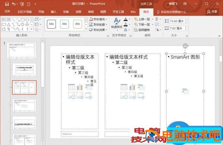This screenshot has width=223, height=145.
Task: Open the 大小 size dialog launcher
Action: pos(187,36)
